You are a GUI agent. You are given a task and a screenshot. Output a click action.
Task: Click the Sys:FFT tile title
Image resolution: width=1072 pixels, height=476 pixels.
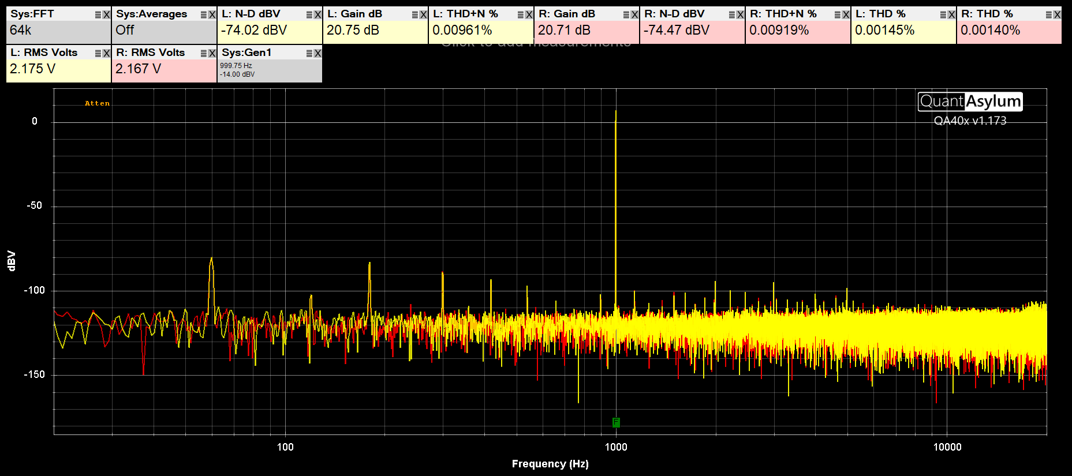point(32,14)
